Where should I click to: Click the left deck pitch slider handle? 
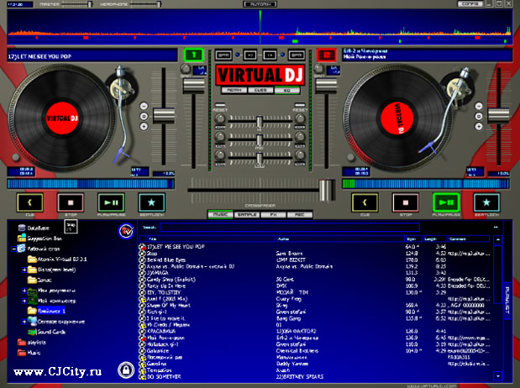coord(164,116)
